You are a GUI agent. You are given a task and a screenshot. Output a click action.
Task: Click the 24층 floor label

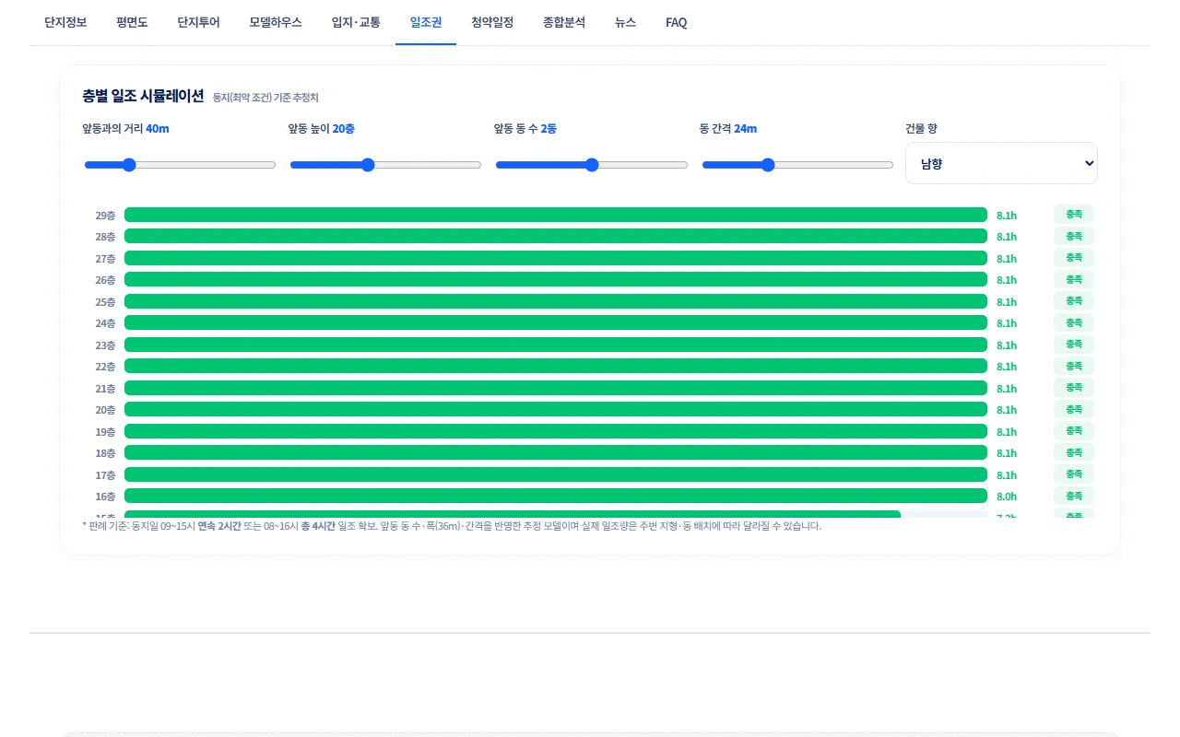(x=105, y=323)
